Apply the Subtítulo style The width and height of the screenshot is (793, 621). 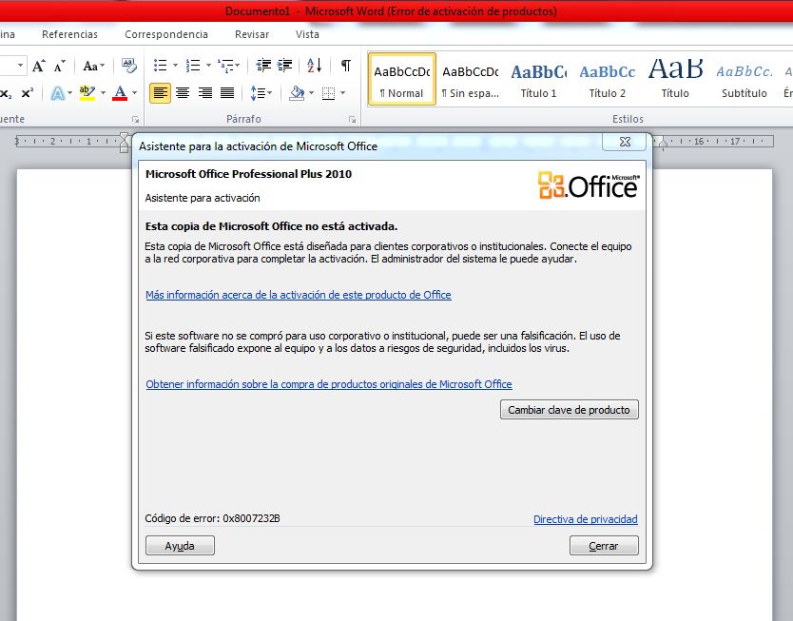coord(744,79)
